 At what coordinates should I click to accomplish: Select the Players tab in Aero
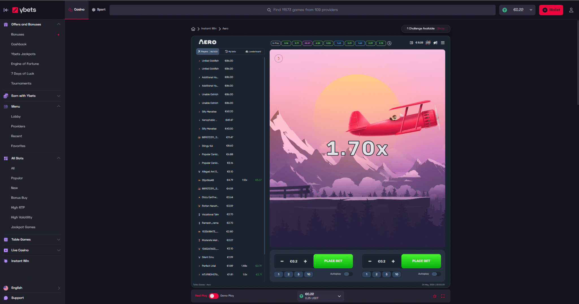[x=208, y=52]
